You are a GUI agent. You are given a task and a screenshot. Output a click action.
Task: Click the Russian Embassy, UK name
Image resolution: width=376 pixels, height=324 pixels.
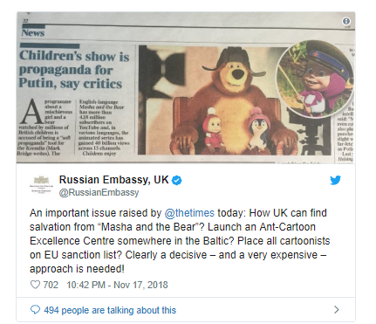(x=113, y=180)
